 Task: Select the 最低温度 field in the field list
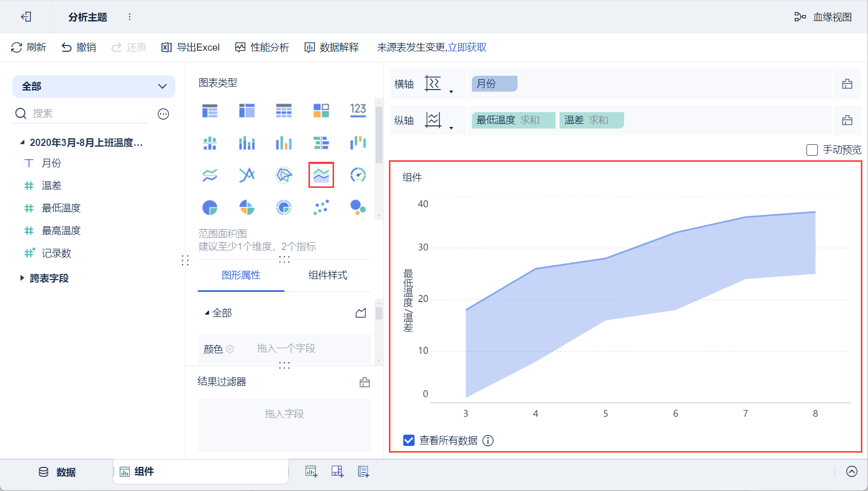click(61, 208)
